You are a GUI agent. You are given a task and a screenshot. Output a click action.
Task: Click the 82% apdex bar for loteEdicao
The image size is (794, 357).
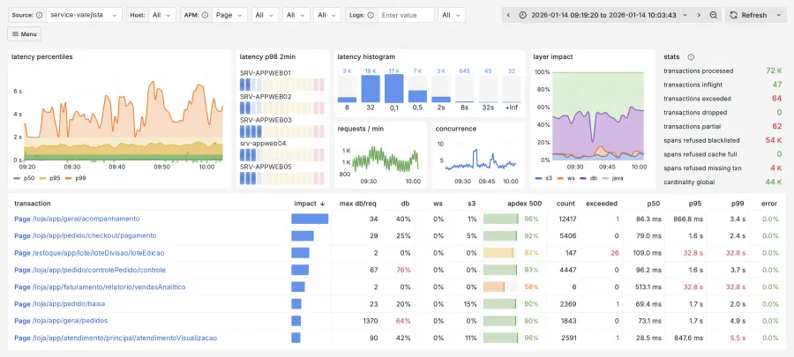498,253
